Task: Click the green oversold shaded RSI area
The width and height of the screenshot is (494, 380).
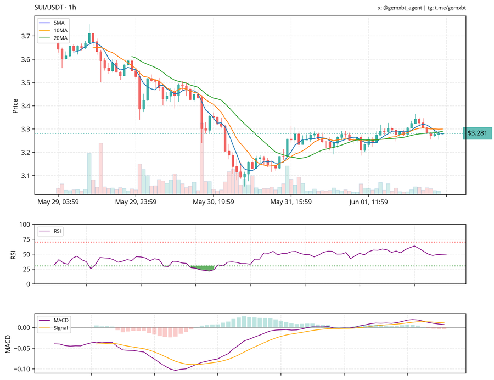Action: (x=203, y=268)
